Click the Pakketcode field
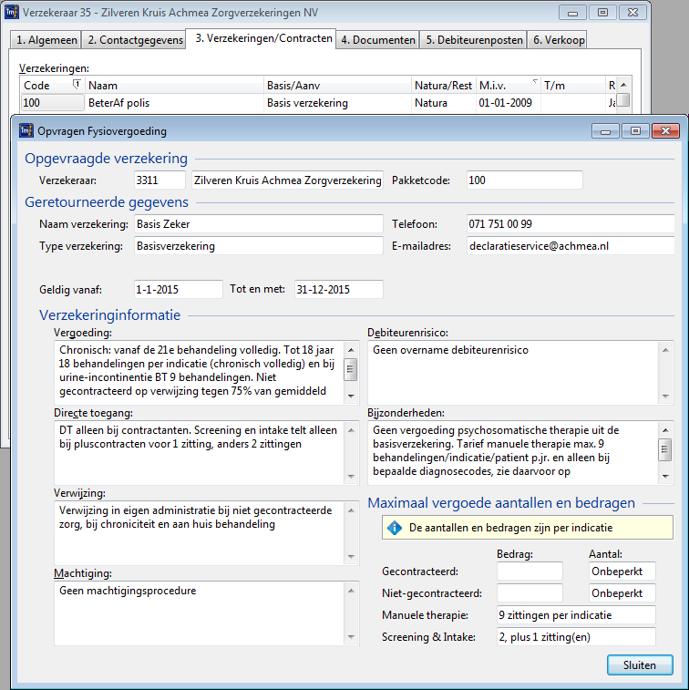 [x=524, y=180]
